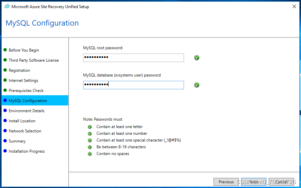Screen dimensions: 301x188
Task: Jump to Environment Details step
Action: 27,111
